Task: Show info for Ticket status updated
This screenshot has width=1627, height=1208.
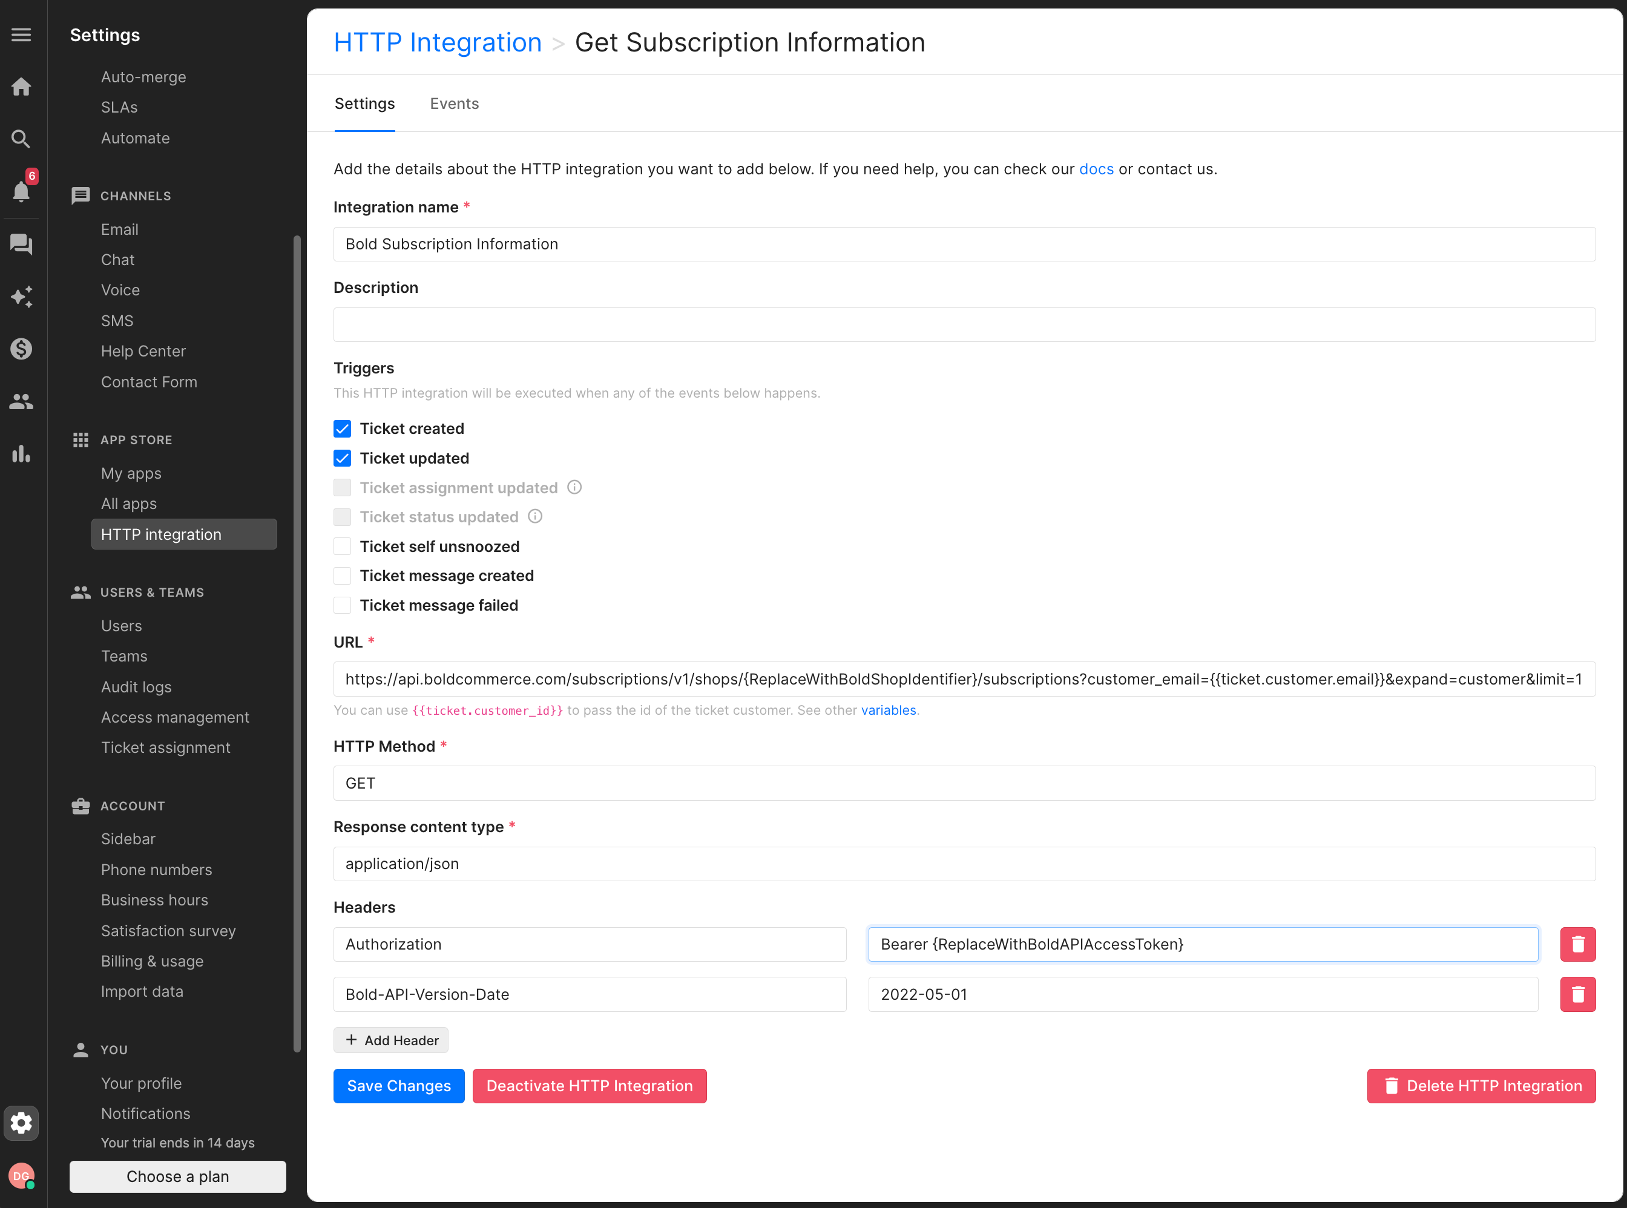Action: point(535,516)
